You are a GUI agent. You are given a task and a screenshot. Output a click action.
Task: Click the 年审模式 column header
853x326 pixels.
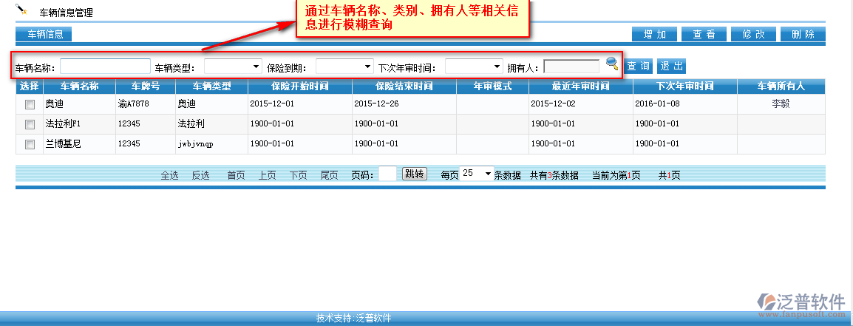[x=492, y=86]
